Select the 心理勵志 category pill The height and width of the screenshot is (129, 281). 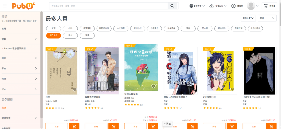pos(154,29)
